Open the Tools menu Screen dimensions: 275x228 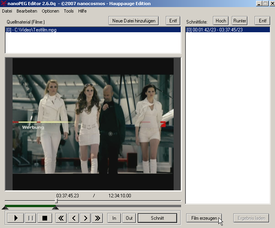(69, 11)
